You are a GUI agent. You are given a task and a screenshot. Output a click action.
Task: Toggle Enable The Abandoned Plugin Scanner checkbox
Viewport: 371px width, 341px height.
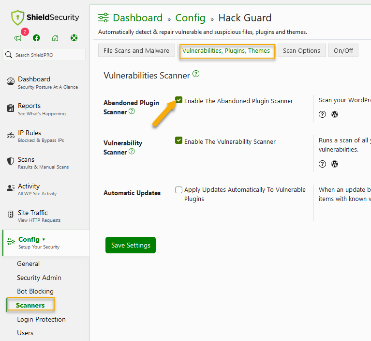click(x=178, y=100)
